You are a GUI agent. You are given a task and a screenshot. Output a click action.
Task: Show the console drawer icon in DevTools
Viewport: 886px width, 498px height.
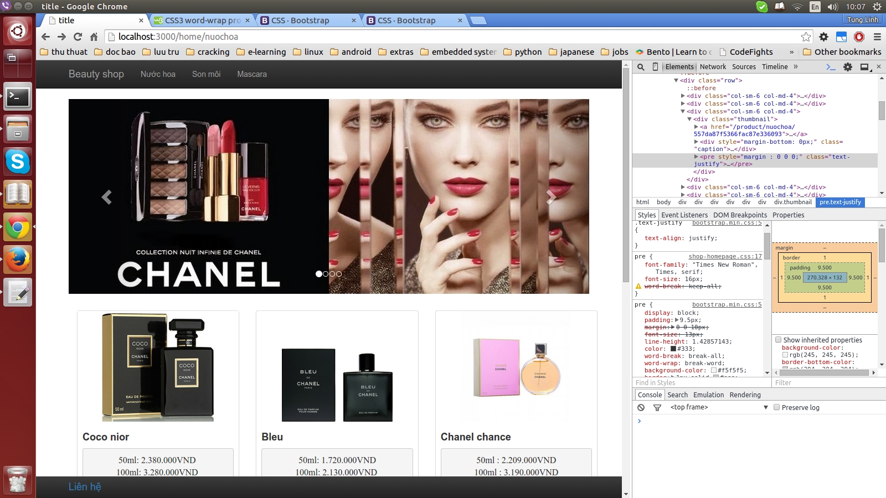point(831,67)
